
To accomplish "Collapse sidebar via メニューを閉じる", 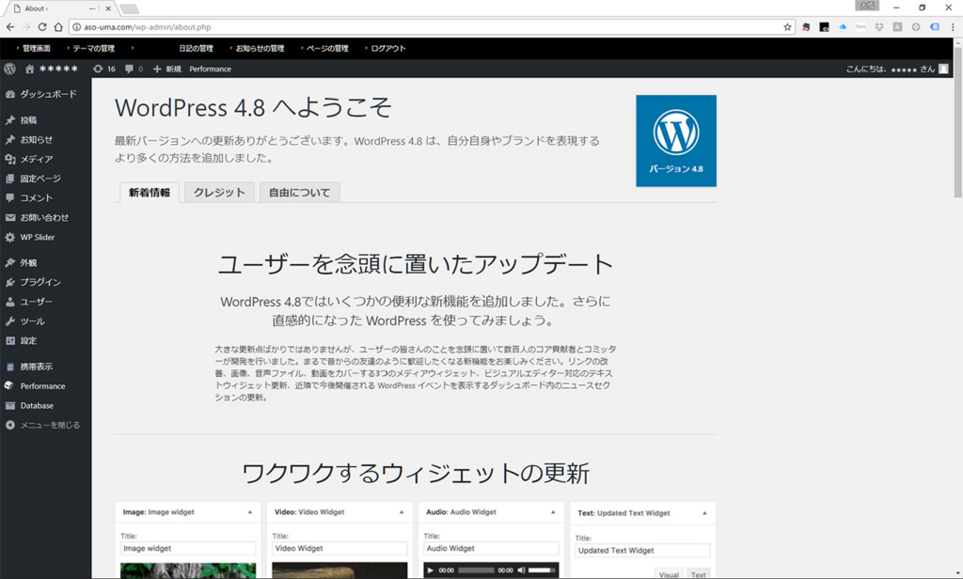I will pos(45,425).
